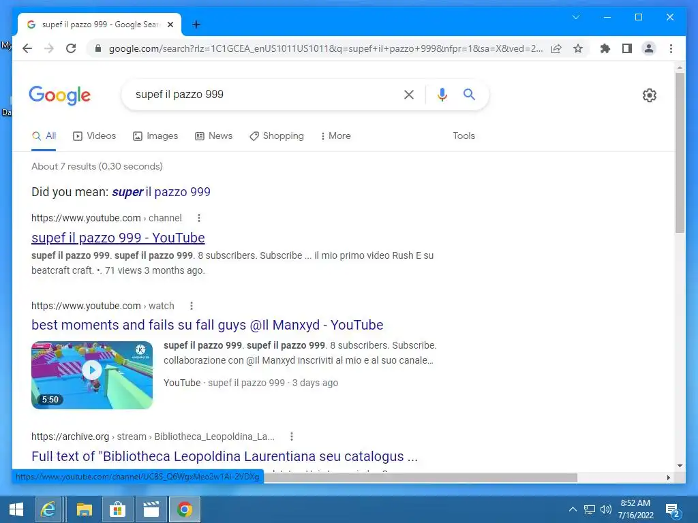Viewport: 698px width, 523px height.
Task: Play the fall guys video thumbnail
Action: [x=92, y=375]
